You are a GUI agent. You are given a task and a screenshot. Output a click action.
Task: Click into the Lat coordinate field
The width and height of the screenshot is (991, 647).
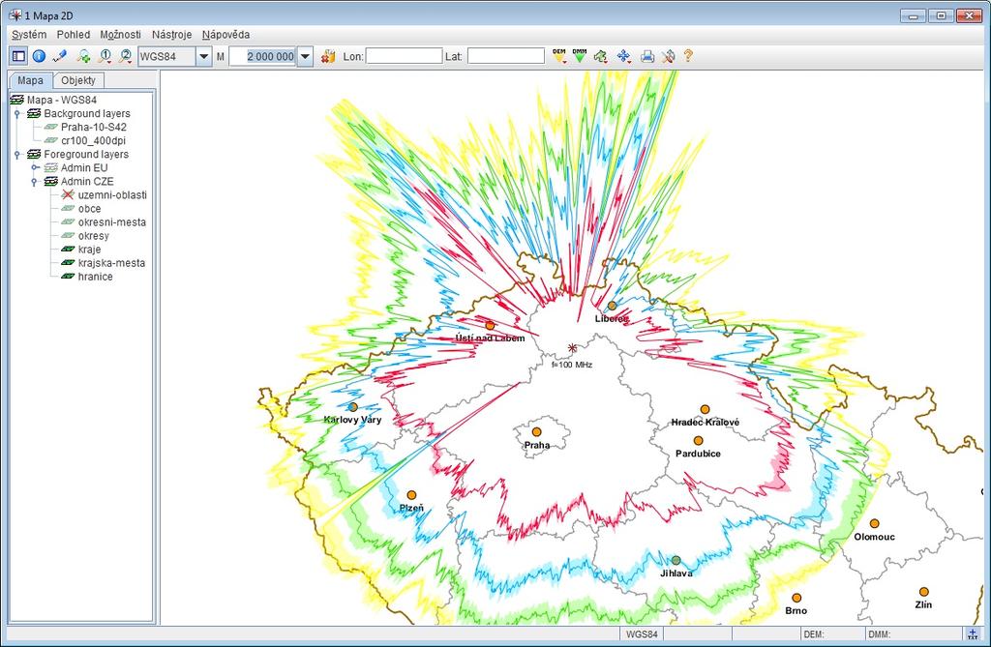[x=506, y=56]
